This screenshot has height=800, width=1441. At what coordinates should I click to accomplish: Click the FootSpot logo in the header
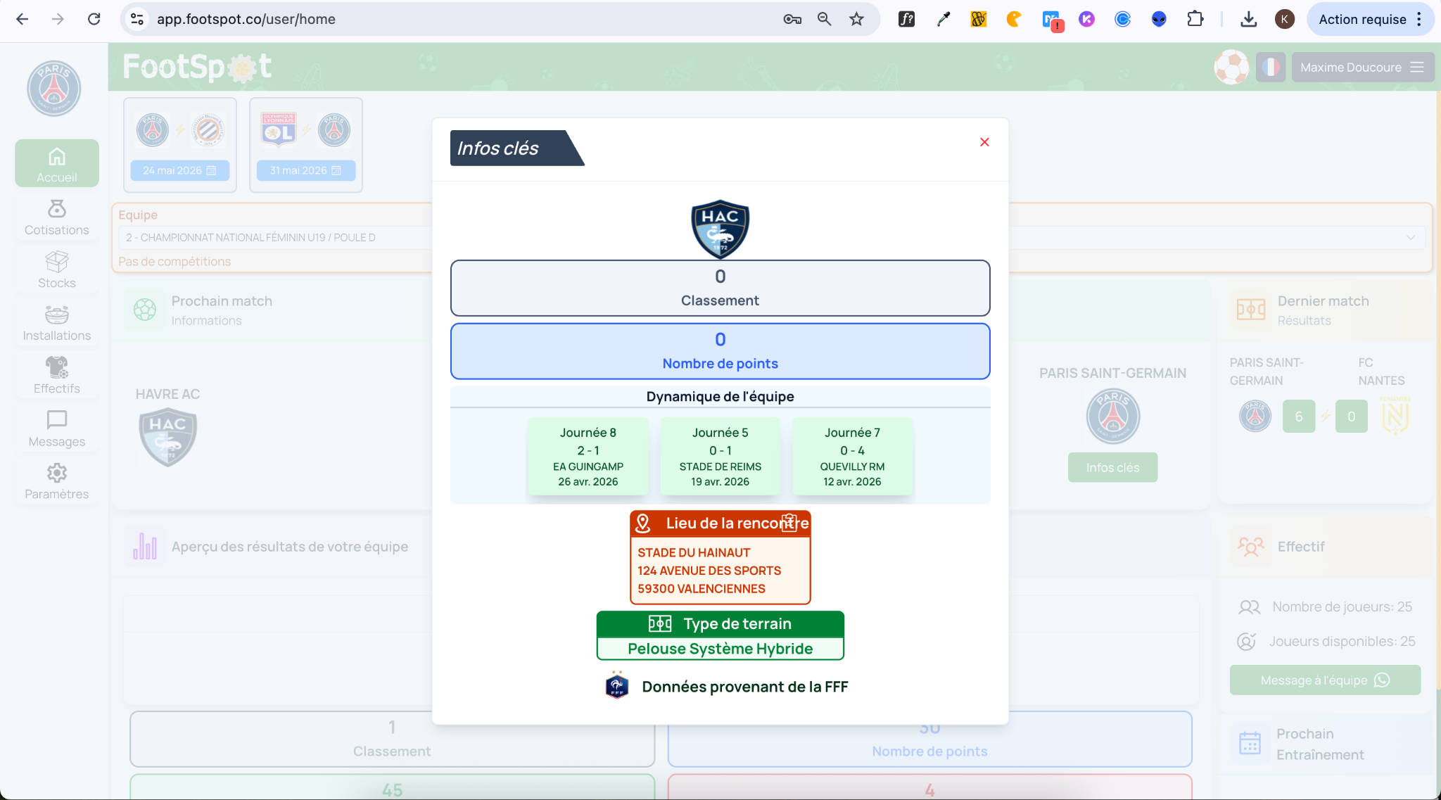pos(197,67)
